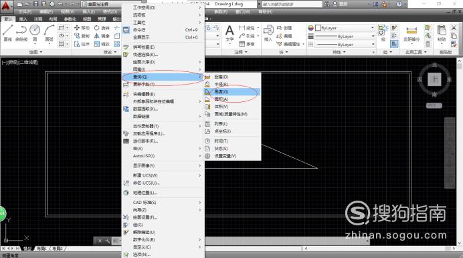Screen dimensions: 463x258
Task: Choose Angle (角度 G) in Inquiry submenu
Action: pyautogui.click(x=232, y=92)
